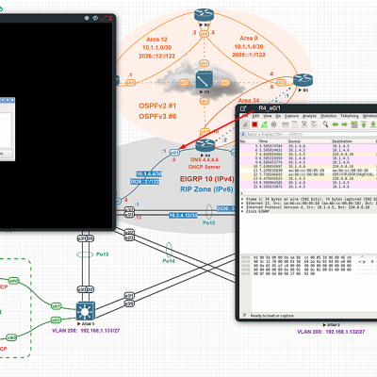Click the gray circle icon on console title bar
The height and width of the screenshot is (377, 377).
87,18
